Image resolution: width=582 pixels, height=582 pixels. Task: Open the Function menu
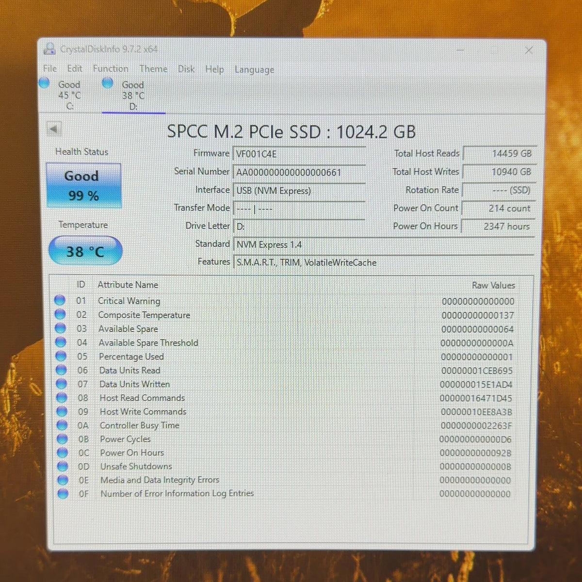[x=111, y=69]
